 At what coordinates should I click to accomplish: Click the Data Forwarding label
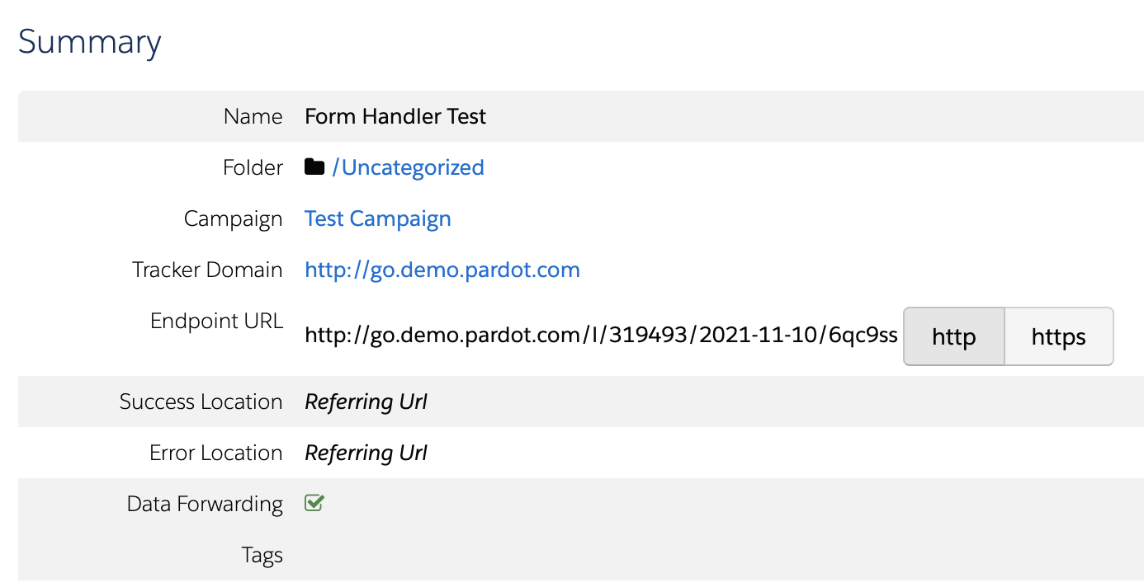(205, 504)
